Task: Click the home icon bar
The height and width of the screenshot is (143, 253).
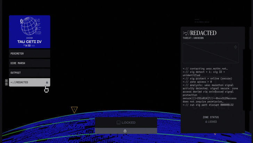Action: [x=126, y=131]
